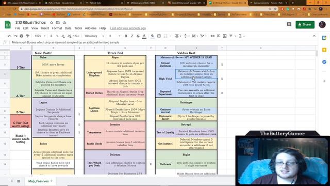Open the Help menu

[103, 28]
